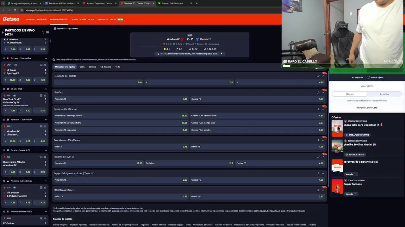Viewport: 405px width, 227px height.
Task: Pin the Goles totales Más/Menos market
Action: point(318,140)
